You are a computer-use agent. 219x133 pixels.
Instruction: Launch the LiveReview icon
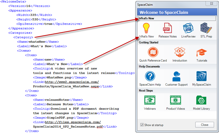[188, 28]
